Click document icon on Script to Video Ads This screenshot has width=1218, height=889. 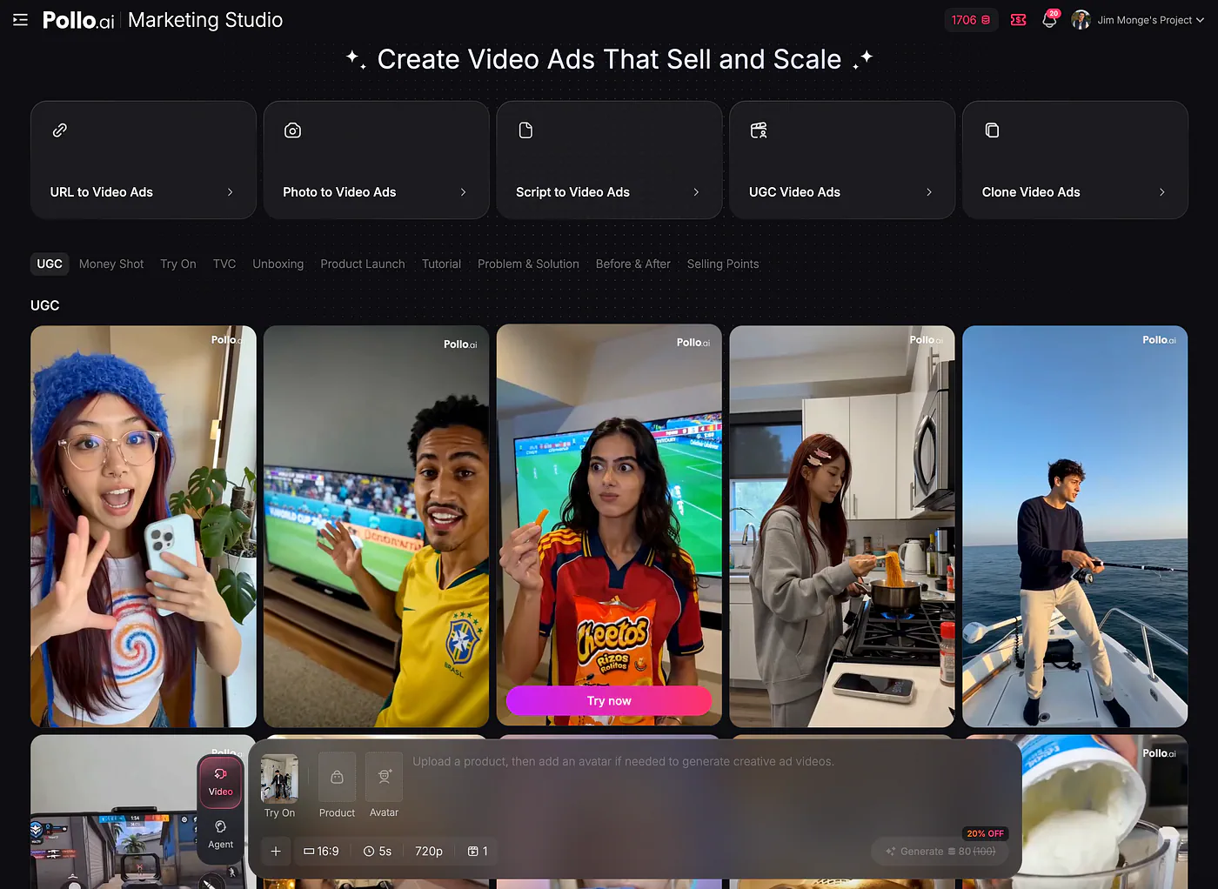point(525,130)
